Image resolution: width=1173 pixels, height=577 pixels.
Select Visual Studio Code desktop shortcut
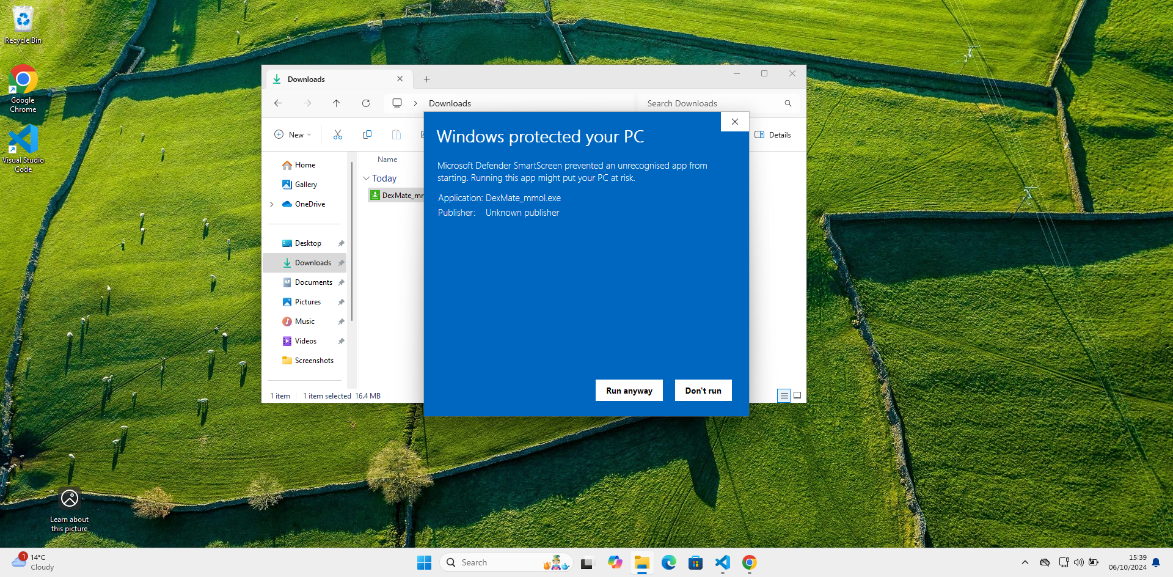pos(23,149)
